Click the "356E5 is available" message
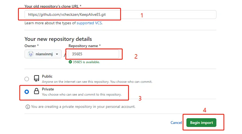 (86, 62)
